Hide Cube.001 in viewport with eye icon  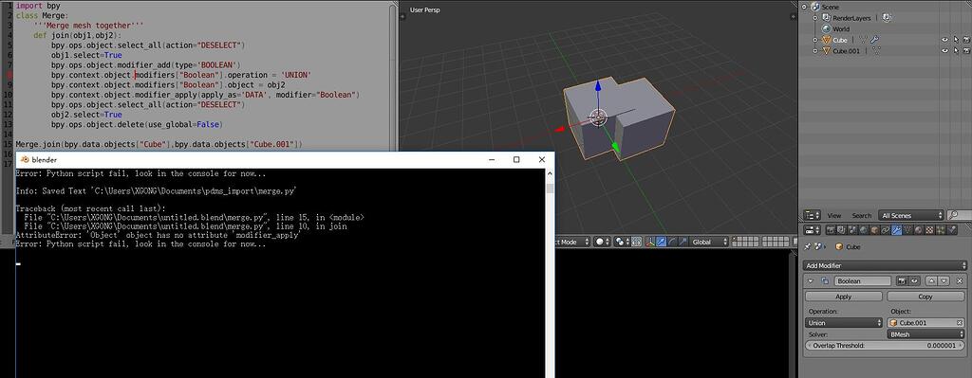(944, 51)
